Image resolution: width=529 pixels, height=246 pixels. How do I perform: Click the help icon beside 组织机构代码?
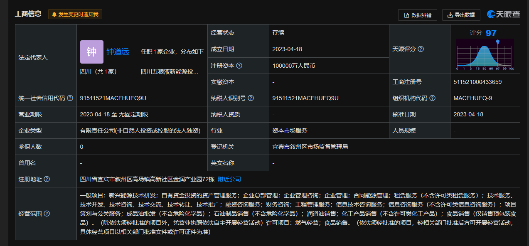click(432, 98)
